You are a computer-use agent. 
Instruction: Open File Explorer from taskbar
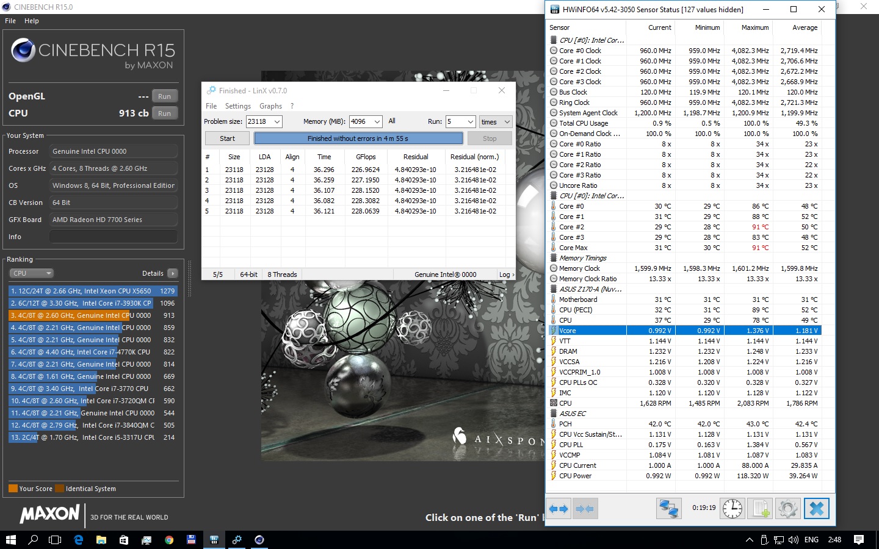[101, 540]
